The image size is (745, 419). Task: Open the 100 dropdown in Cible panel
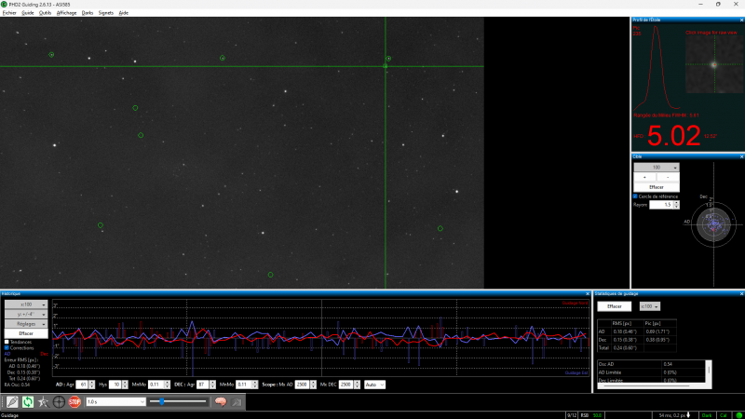pyautogui.click(x=657, y=168)
